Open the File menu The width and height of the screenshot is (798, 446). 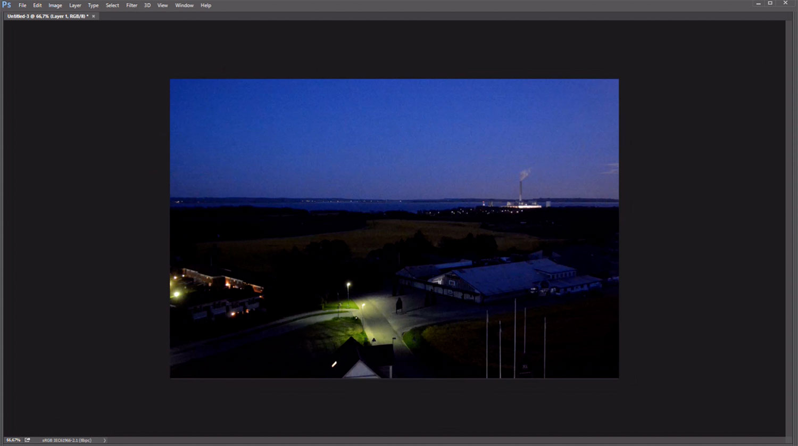click(22, 5)
